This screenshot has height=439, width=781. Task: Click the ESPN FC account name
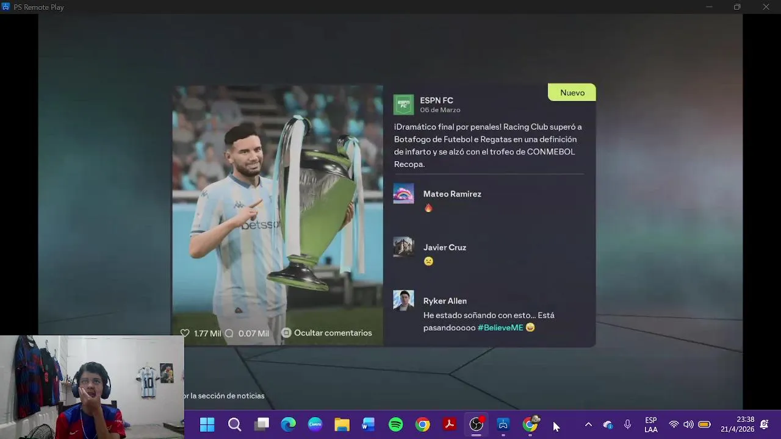tap(436, 101)
